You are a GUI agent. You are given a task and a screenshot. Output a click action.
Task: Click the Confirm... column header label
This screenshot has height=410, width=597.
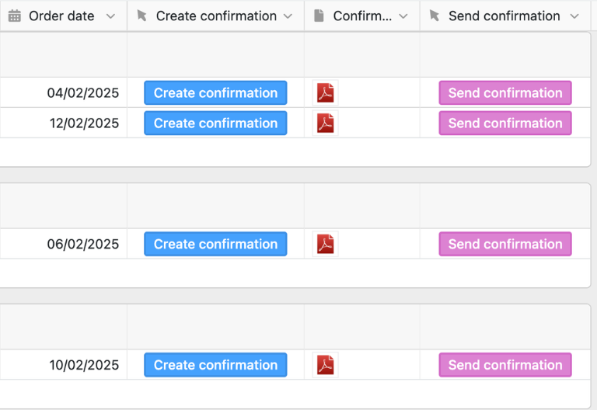[362, 16]
